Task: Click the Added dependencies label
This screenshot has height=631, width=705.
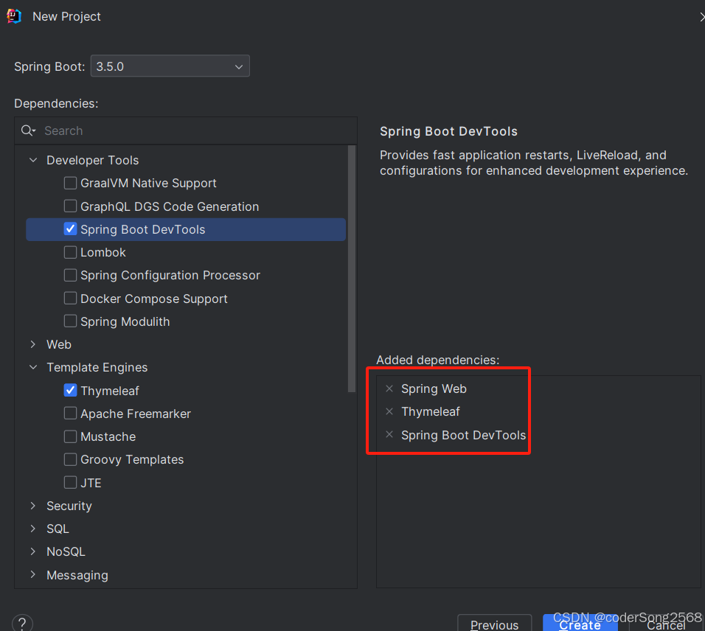Action: coord(438,360)
